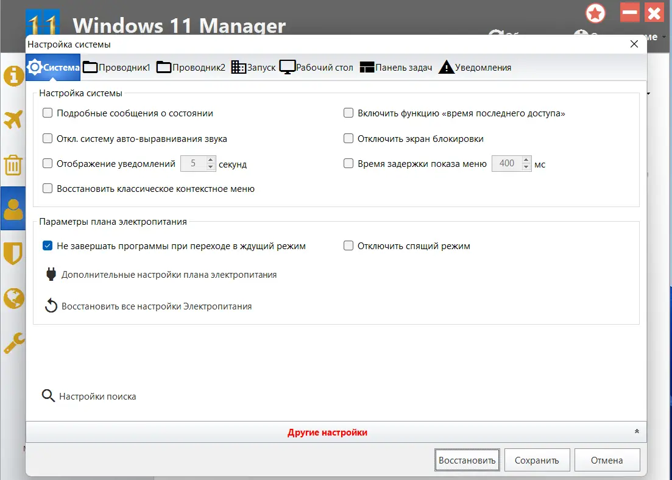Check Отключить экран блокировки
The height and width of the screenshot is (480, 672).
348,138
